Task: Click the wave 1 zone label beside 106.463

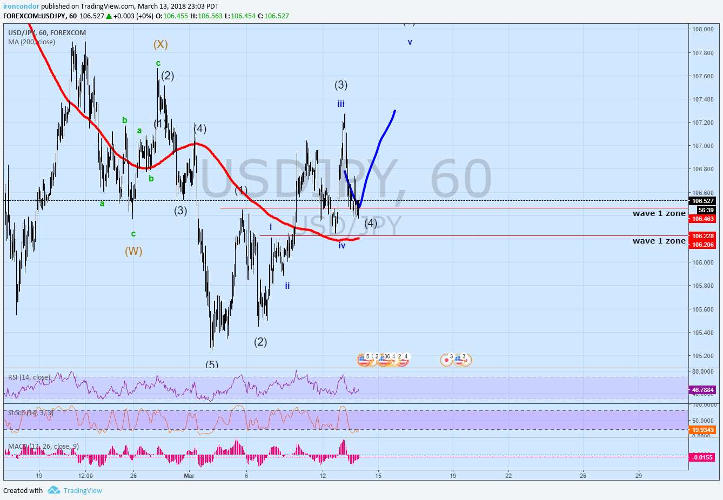Action: coord(659,213)
